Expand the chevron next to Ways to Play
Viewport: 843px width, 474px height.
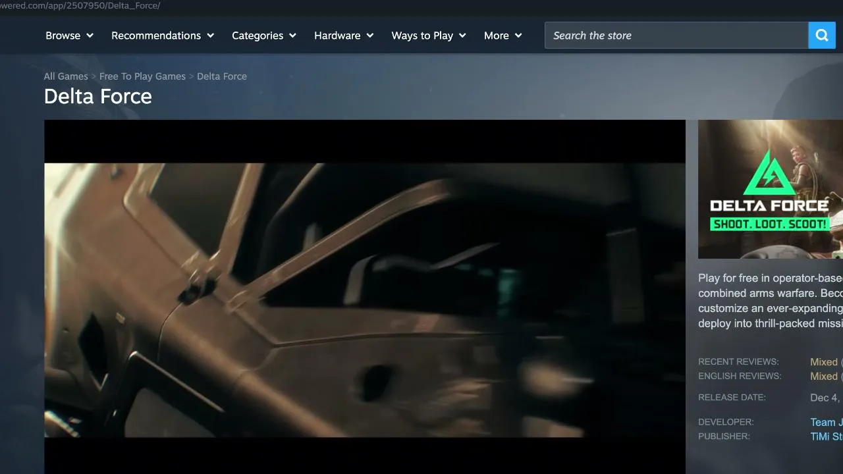[462, 36]
